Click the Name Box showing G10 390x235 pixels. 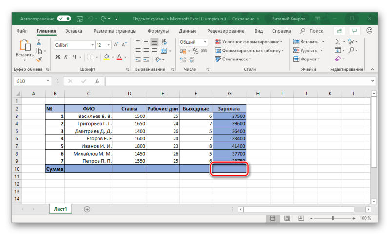point(32,81)
